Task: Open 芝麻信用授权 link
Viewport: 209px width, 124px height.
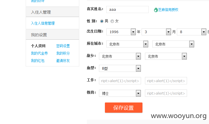Action: point(168,10)
